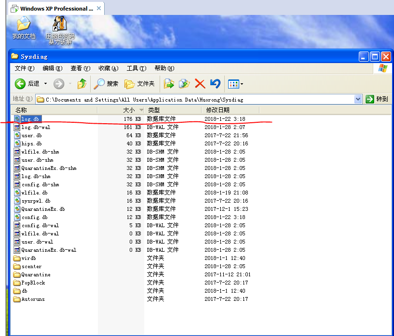Click the 2017-11-12 21:01 date cell

pos(228,274)
